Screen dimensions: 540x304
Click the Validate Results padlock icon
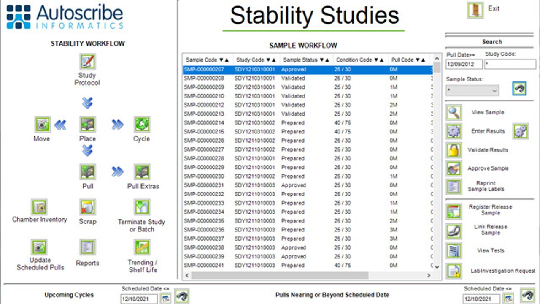454,150
